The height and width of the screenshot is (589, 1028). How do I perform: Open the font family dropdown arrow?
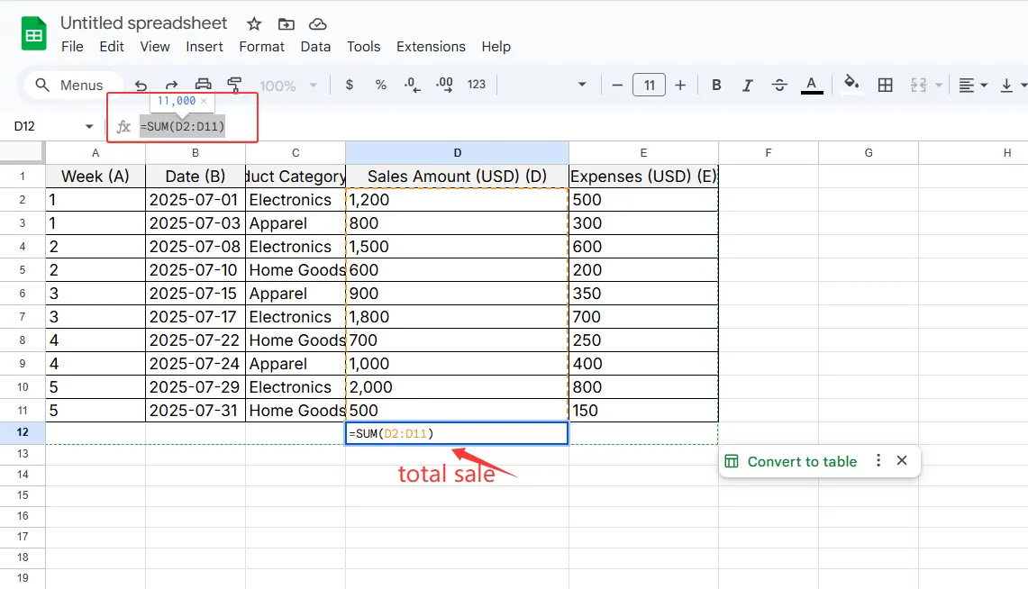[582, 85]
